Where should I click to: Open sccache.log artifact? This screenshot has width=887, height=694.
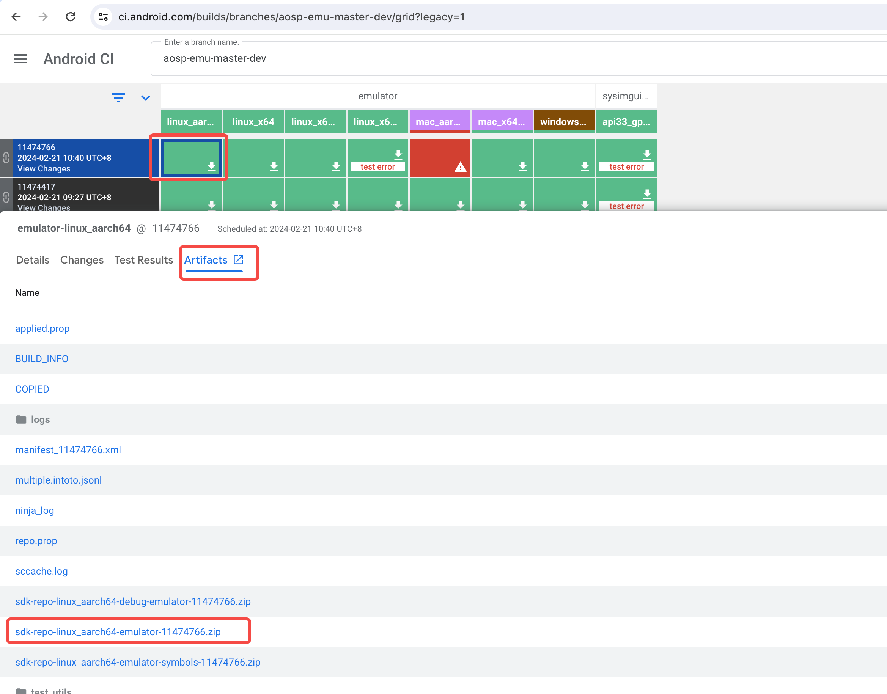(x=41, y=571)
